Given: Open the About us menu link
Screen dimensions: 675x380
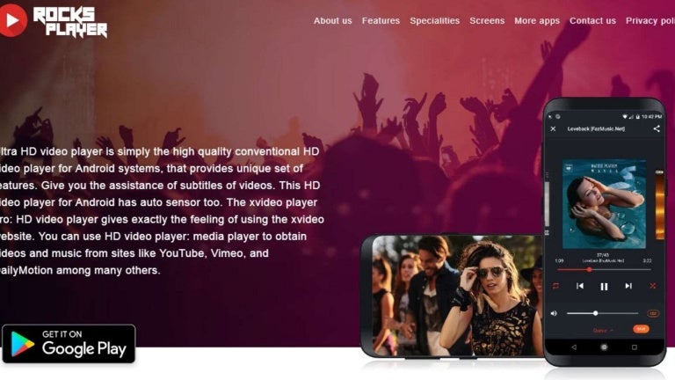Looking at the screenshot, I should point(332,21).
